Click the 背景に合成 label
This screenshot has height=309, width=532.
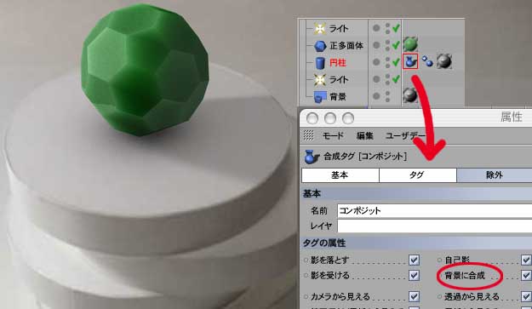pyautogui.click(x=465, y=276)
